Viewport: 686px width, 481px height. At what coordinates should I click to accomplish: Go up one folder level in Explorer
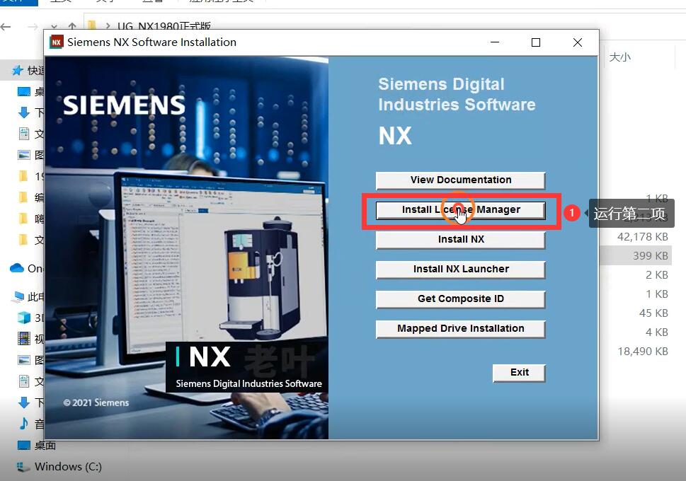72,27
